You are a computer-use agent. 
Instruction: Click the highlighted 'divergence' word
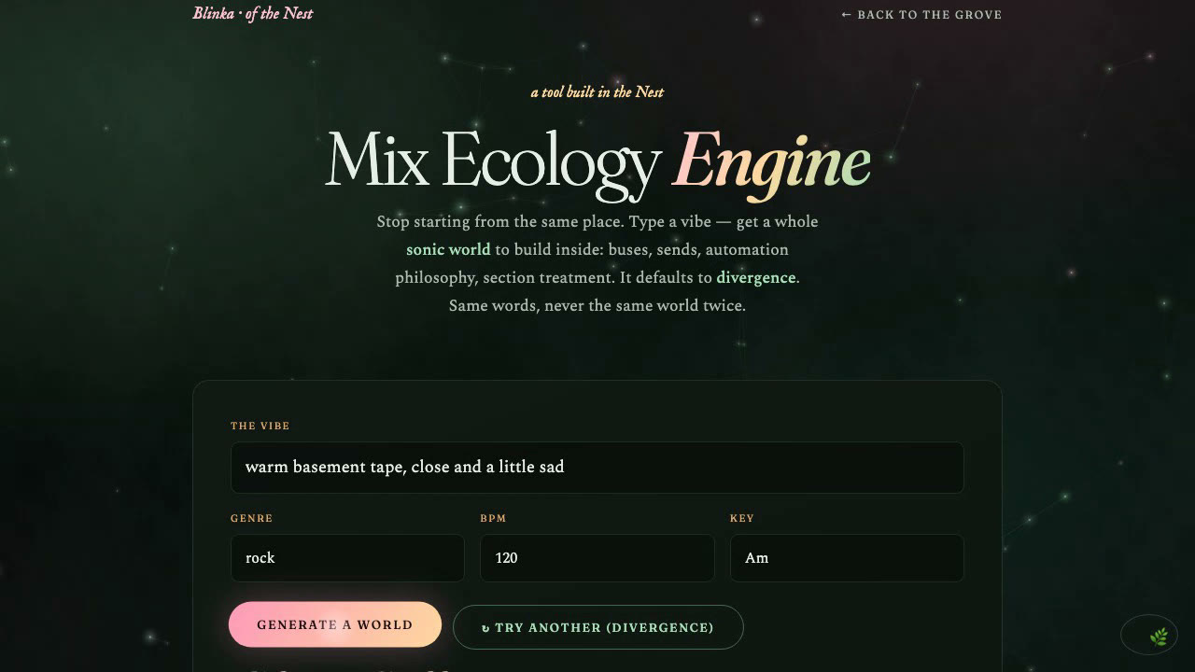[756, 277]
